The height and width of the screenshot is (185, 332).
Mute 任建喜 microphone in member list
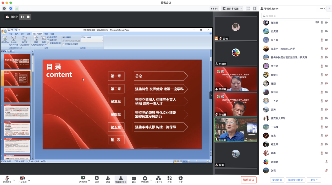pyautogui.click(x=322, y=23)
